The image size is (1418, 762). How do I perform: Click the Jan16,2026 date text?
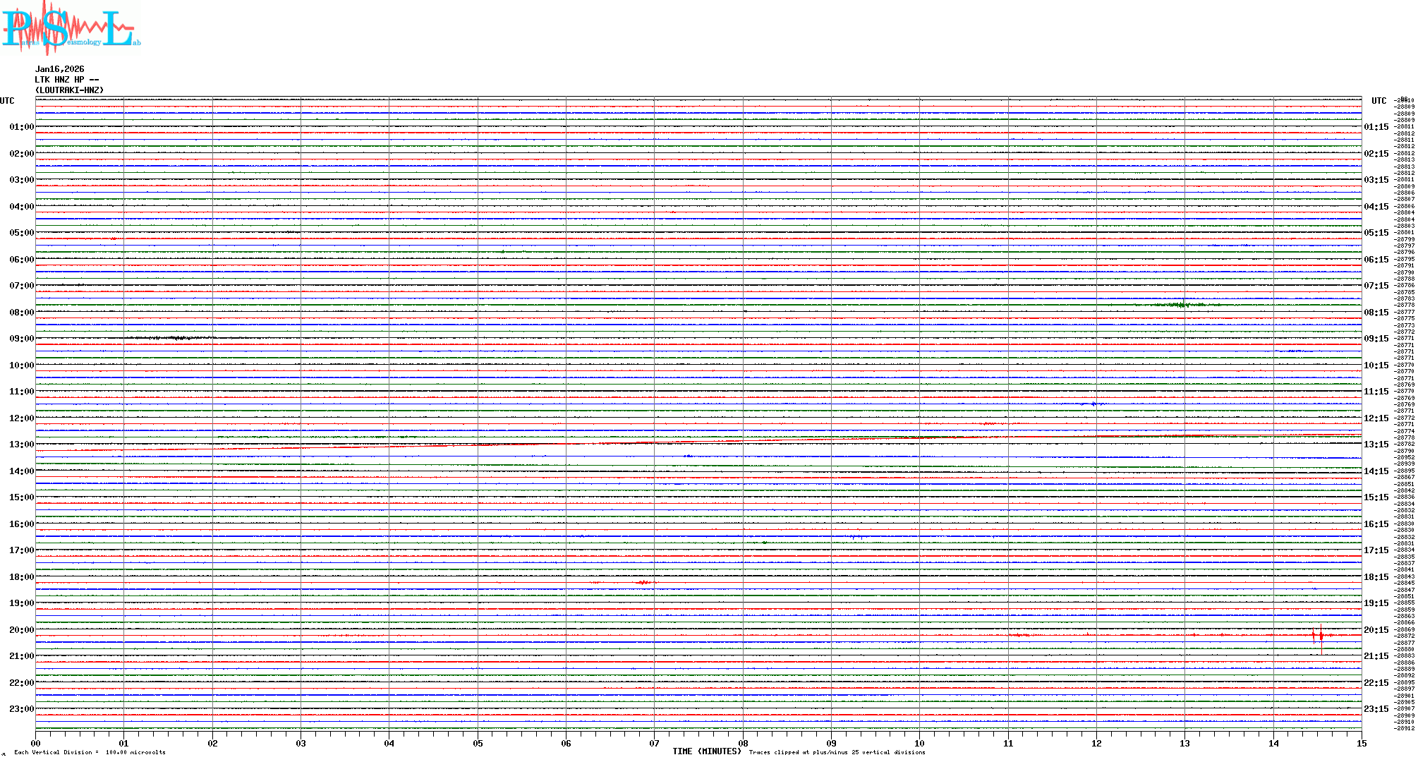pyautogui.click(x=59, y=69)
